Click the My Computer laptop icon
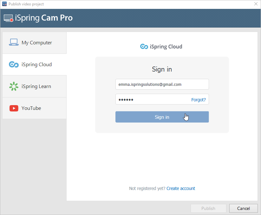 (x=14, y=42)
